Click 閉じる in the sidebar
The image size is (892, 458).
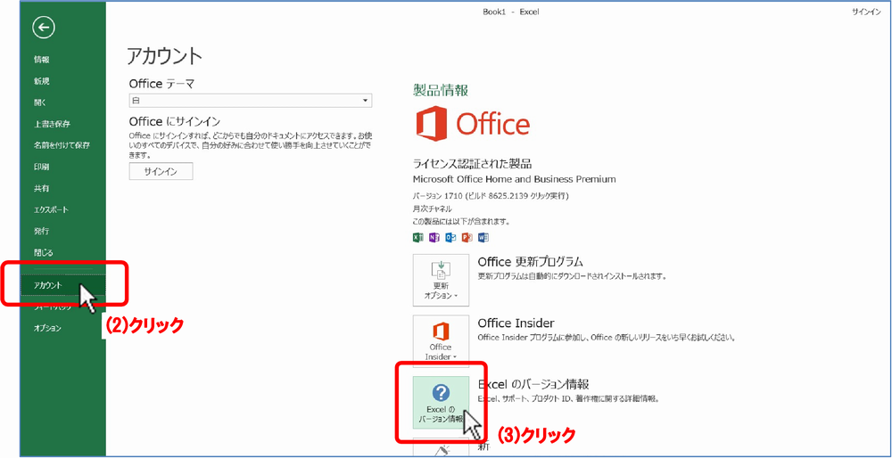(43, 252)
